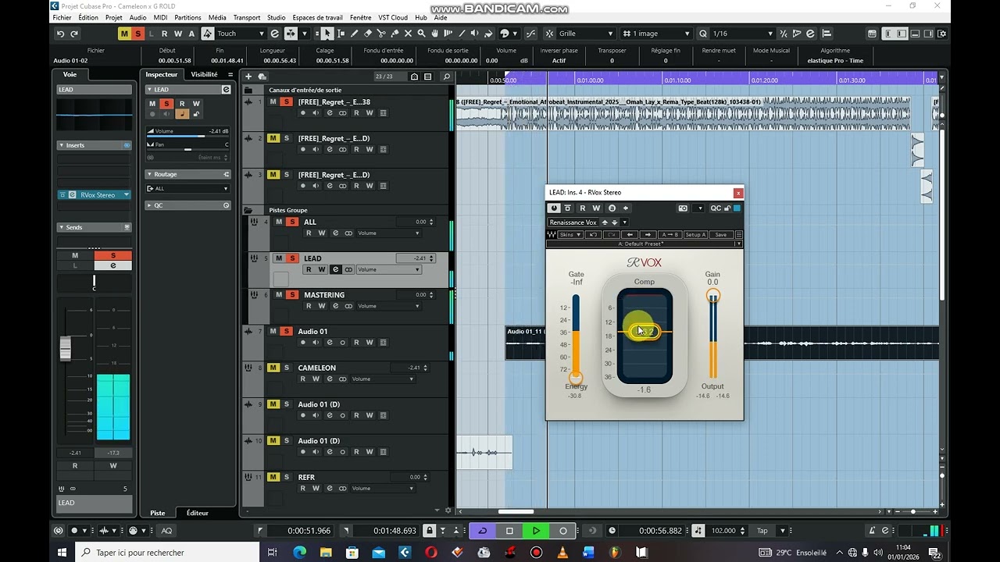Open the RVox Stereo insert slot dropdown
This screenshot has height=562, width=1000.
(126, 195)
